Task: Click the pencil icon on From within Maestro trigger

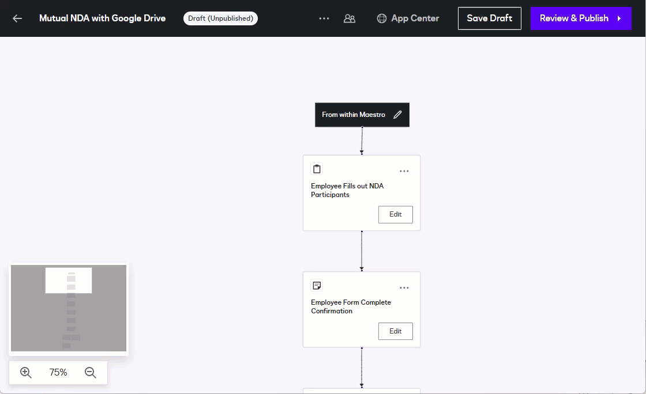Action: tap(397, 115)
